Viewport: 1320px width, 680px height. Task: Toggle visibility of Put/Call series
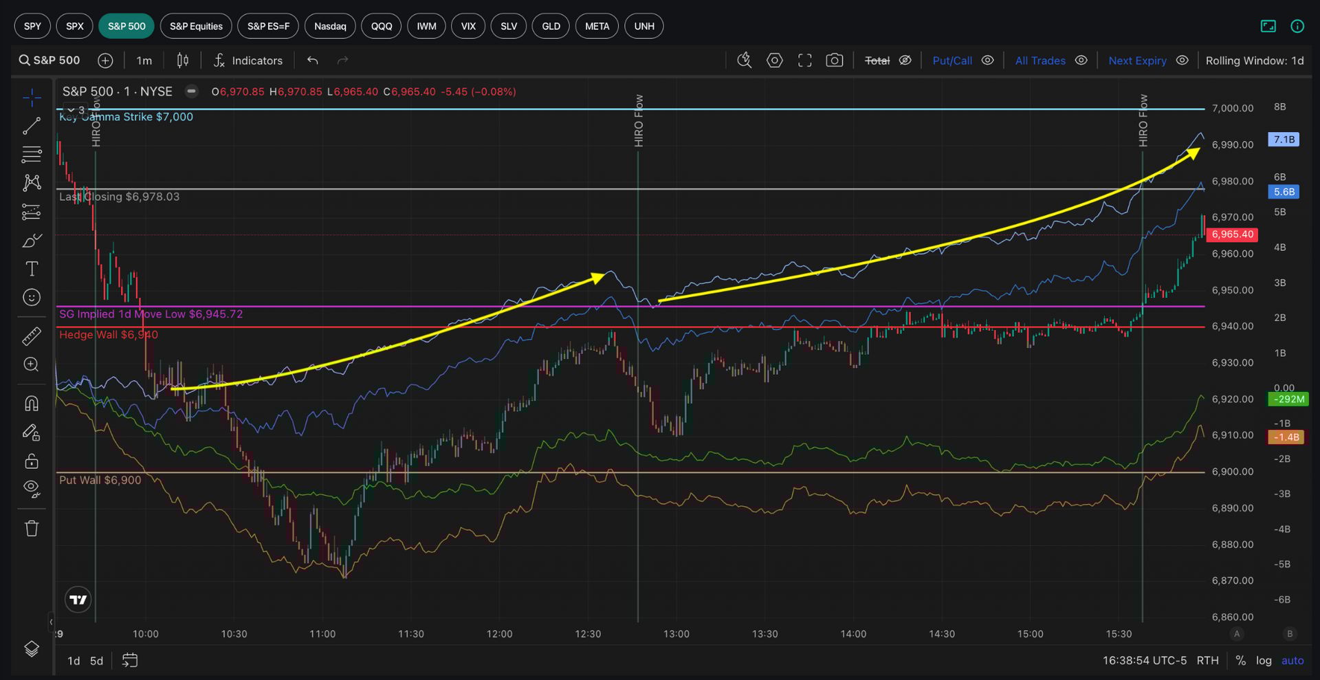(x=987, y=61)
